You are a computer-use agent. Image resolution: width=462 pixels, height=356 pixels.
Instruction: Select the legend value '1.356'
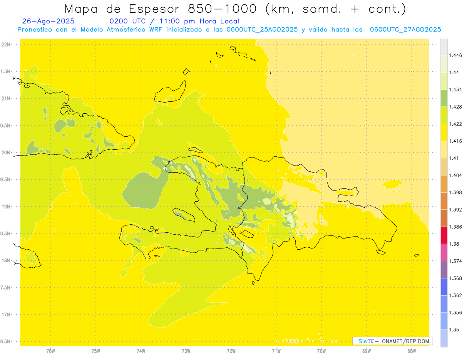point(456,313)
